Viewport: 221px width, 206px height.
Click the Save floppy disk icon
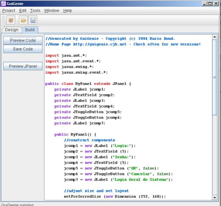click(33, 20)
